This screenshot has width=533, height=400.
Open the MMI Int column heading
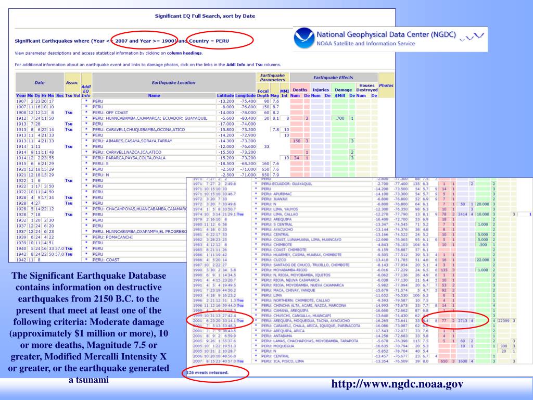[285, 93]
